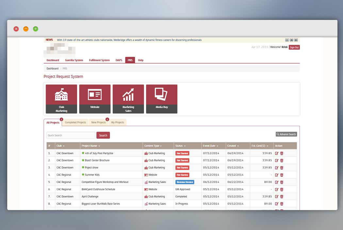Screen dimensions: 343x230
Task: Sort by Est. Cost($) column header
Action: click(x=260, y=146)
